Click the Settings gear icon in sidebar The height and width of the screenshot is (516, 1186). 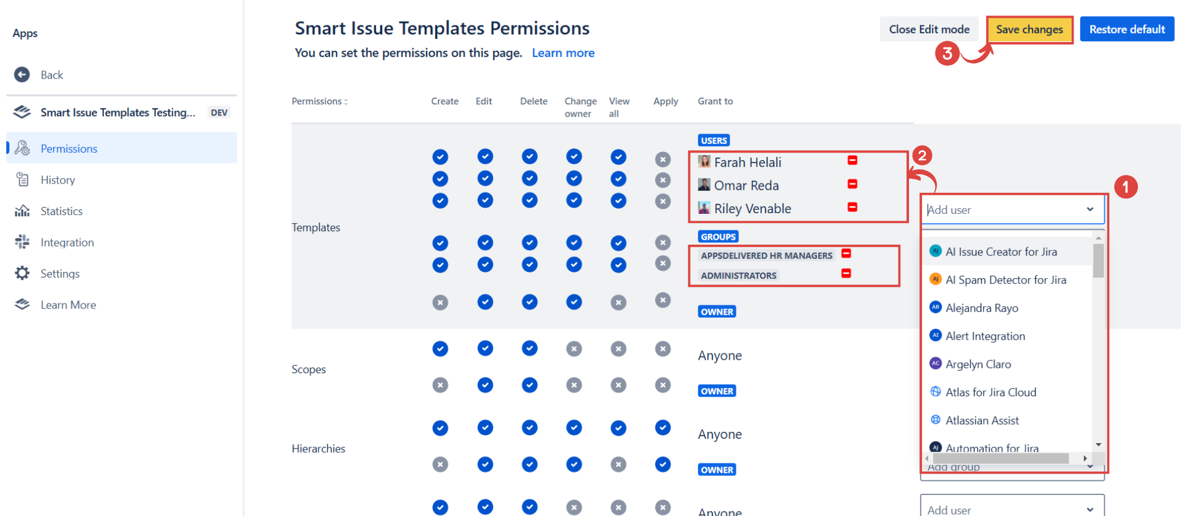pyautogui.click(x=22, y=273)
